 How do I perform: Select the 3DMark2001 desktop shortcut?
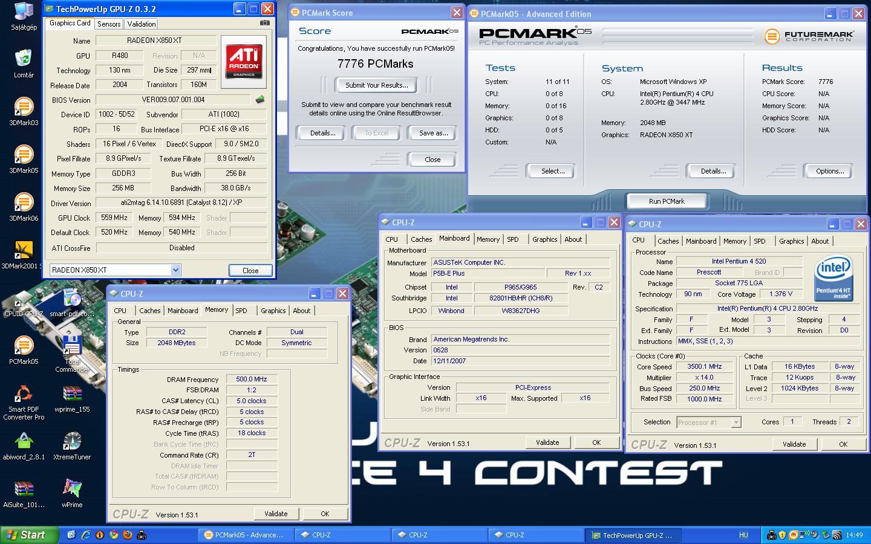point(24,254)
